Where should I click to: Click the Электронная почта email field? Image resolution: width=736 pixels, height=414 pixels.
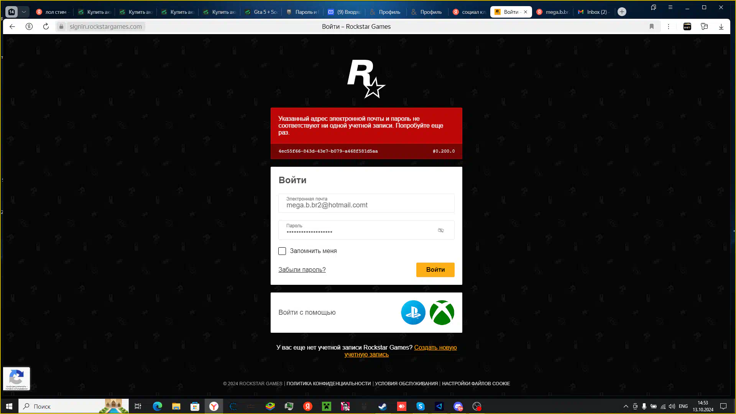pos(366,204)
